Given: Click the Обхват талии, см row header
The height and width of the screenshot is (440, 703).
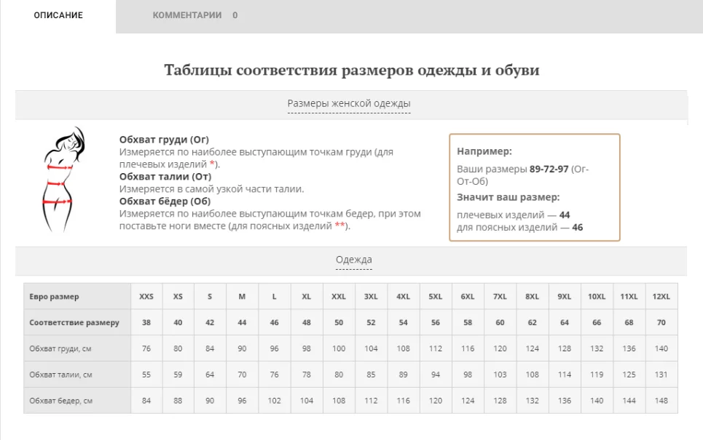Looking at the screenshot, I should tap(77, 375).
